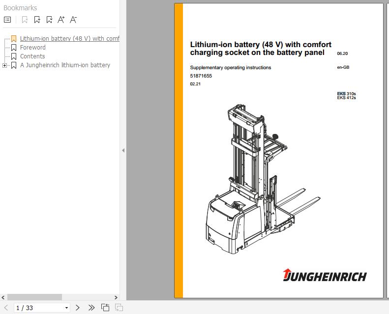This screenshot has width=389, height=314.
Task: Open the Foreword bookmark
Action: coord(33,47)
